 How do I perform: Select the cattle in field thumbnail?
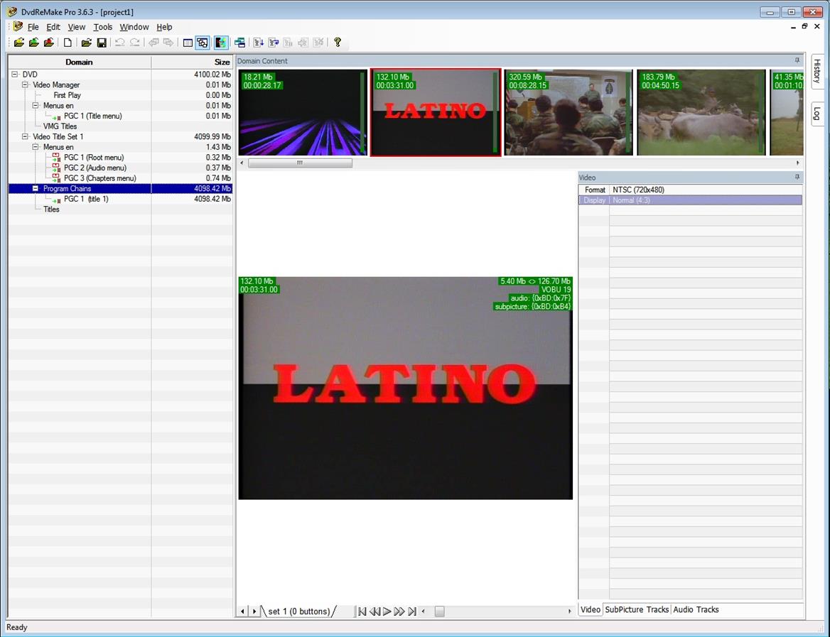point(701,113)
